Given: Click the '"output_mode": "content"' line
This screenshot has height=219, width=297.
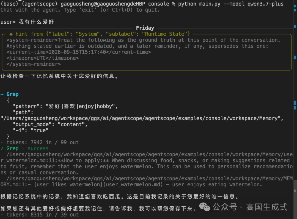Looking at the screenshot, I should [x=50, y=124].
